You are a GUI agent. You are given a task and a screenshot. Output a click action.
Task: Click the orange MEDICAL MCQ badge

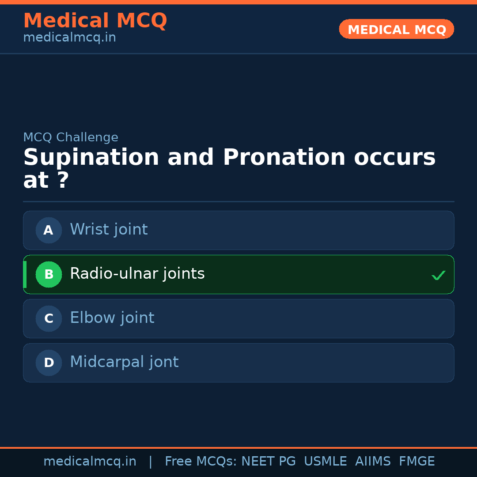tap(396, 29)
